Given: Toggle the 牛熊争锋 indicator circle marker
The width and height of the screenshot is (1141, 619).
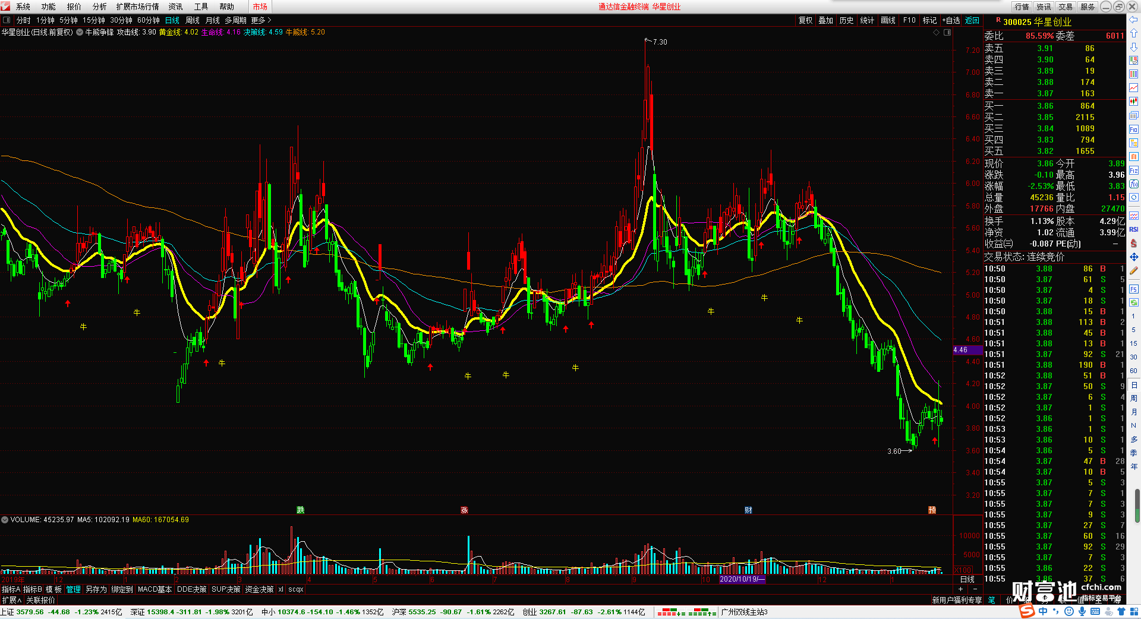Looking at the screenshot, I should 80,32.
